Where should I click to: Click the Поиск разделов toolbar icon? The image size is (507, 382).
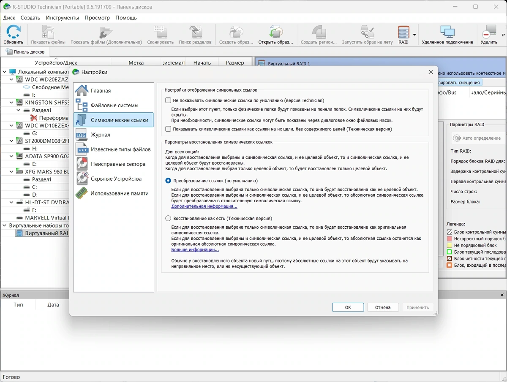[x=195, y=32]
